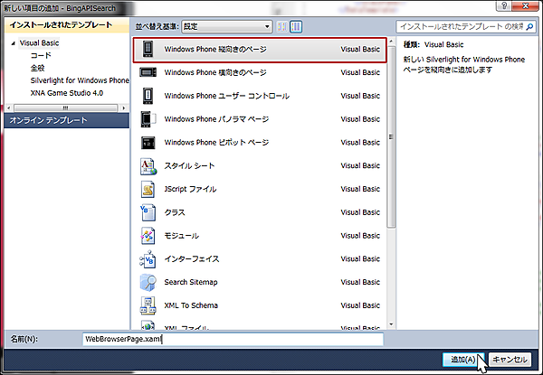The image size is (543, 375).
Task: Click the Windows Phone 横向きのページ text
Action: pyautogui.click(x=215, y=72)
